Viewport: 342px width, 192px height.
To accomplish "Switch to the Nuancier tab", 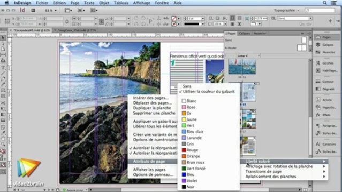I will point(260,33).
